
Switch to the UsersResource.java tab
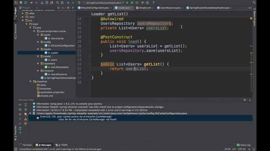click(x=170, y=8)
